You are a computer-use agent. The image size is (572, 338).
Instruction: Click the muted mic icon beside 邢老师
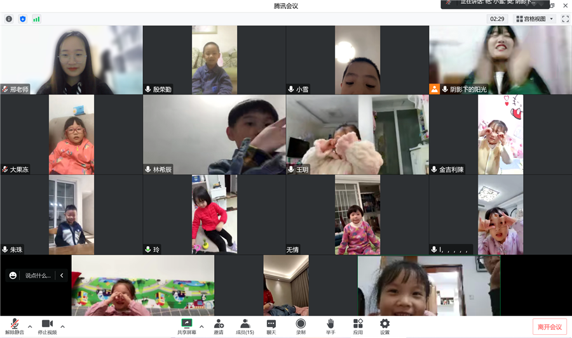coord(5,89)
